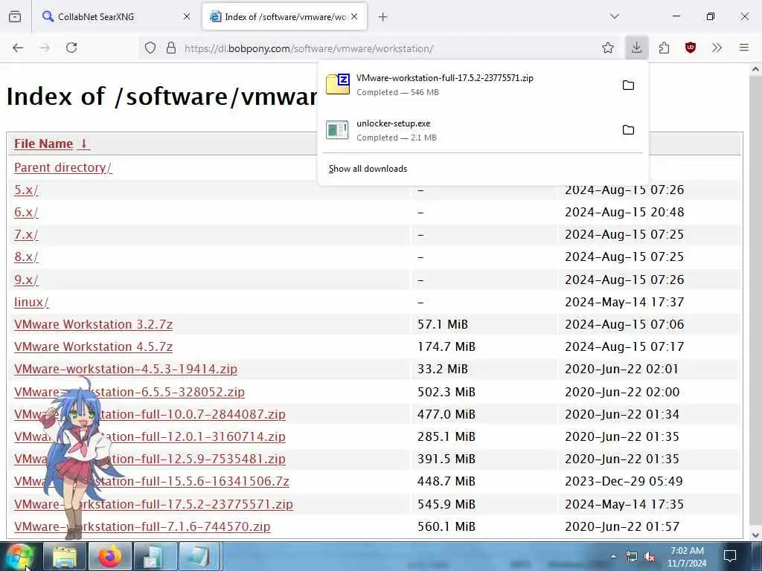Show unlocker-setup.exe in its folder
The height and width of the screenshot is (571, 762).
[x=628, y=129]
